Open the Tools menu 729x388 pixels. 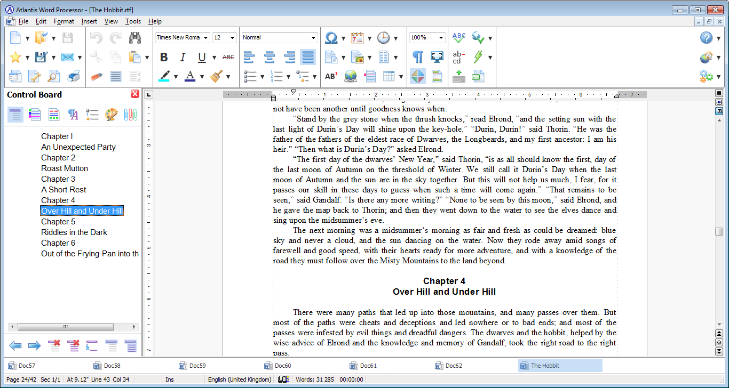click(133, 21)
